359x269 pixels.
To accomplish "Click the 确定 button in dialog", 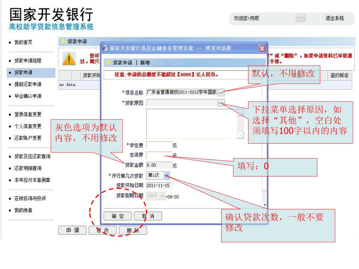I will 118,216.
